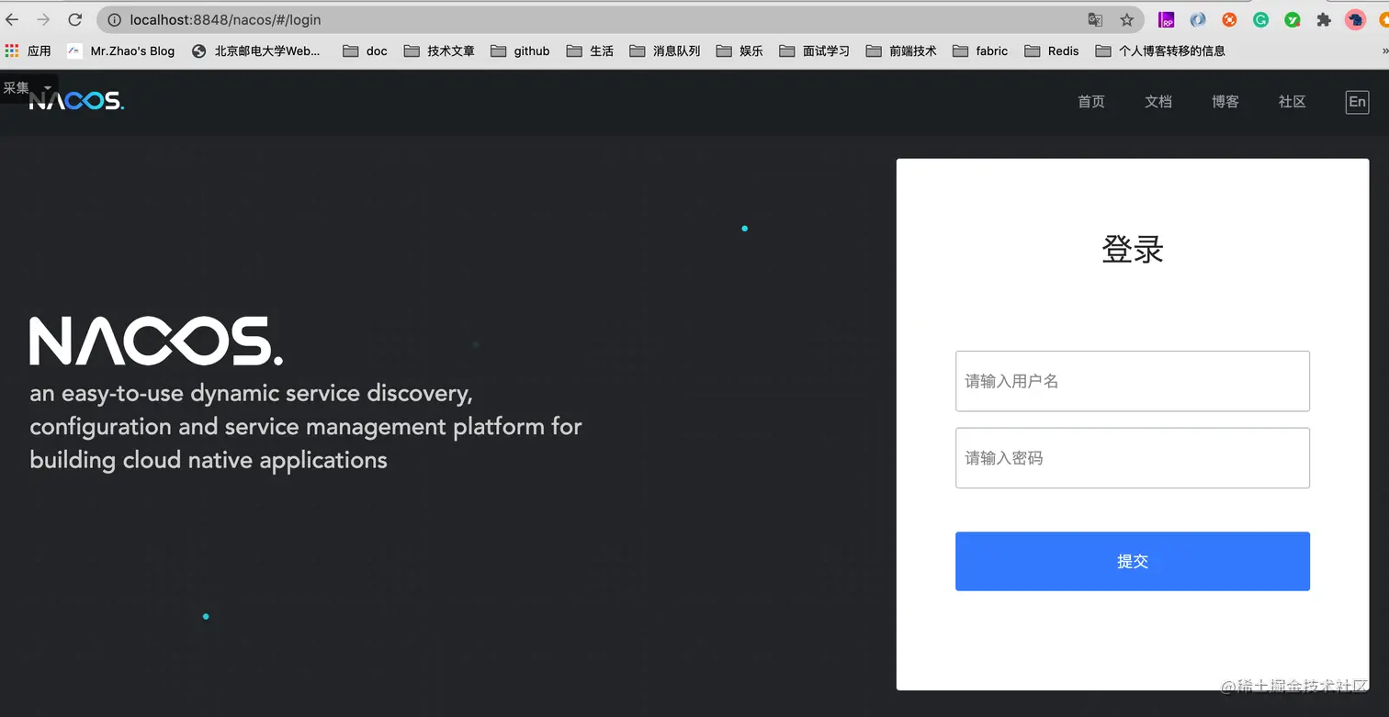Open the Mr.Zhao's Blog bookmark

pos(121,51)
